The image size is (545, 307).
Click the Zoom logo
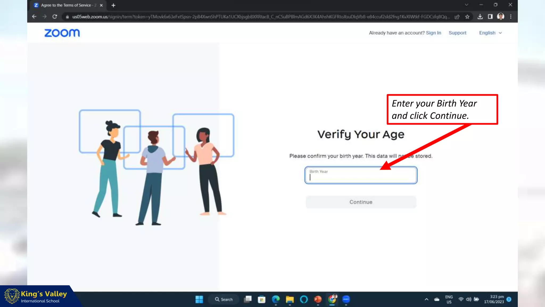[62, 33]
